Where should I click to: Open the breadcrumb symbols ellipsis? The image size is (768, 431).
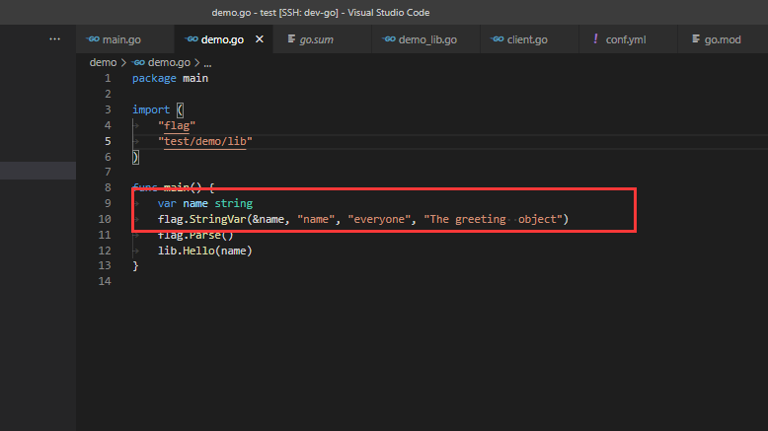pos(207,63)
